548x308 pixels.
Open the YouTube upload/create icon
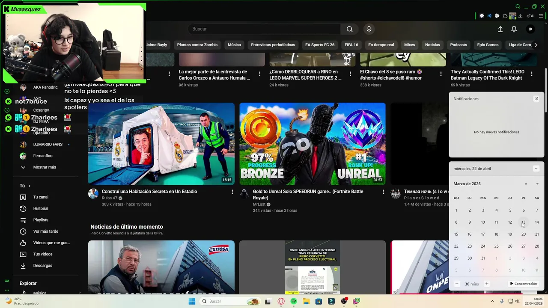pyautogui.click(x=500, y=29)
